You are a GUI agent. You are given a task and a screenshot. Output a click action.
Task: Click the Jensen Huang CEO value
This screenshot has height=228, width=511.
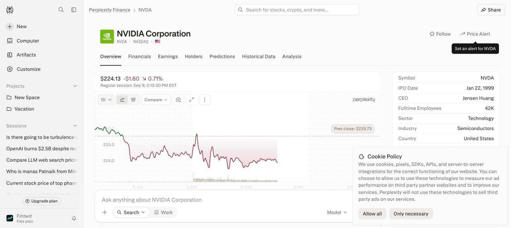[x=478, y=98]
